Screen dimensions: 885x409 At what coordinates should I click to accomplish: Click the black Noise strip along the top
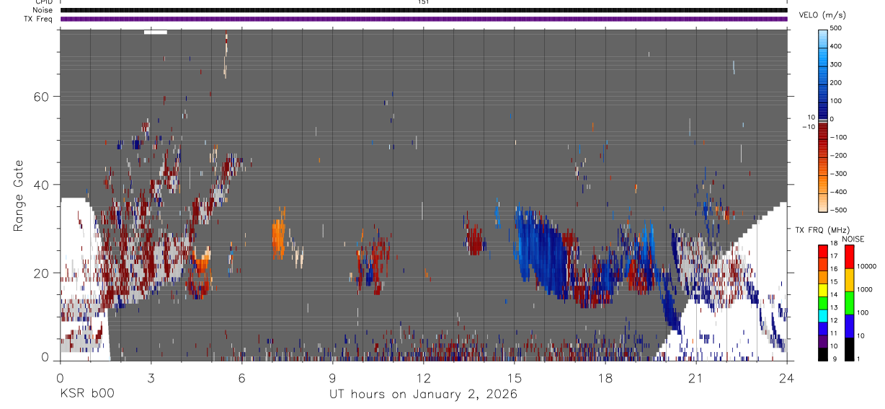pyautogui.click(x=424, y=10)
